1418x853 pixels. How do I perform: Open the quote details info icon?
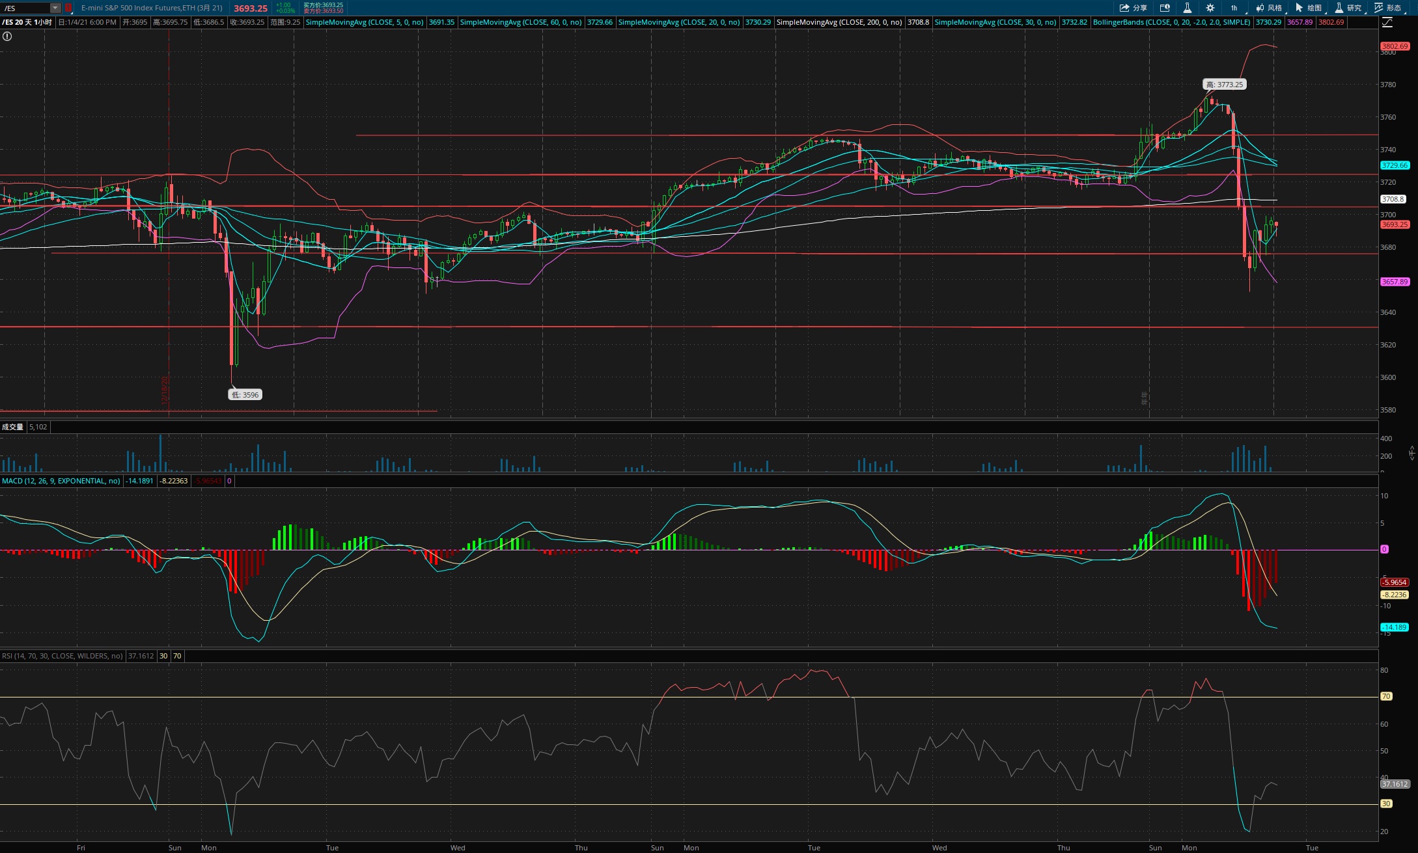coord(1165,8)
